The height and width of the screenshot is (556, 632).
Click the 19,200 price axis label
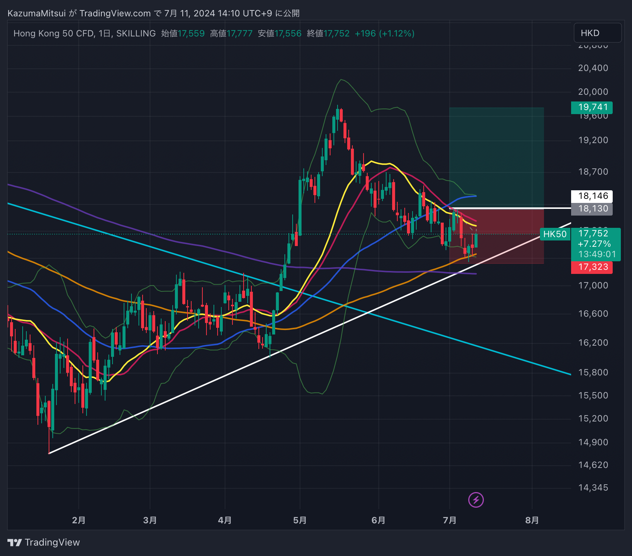pos(593,140)
